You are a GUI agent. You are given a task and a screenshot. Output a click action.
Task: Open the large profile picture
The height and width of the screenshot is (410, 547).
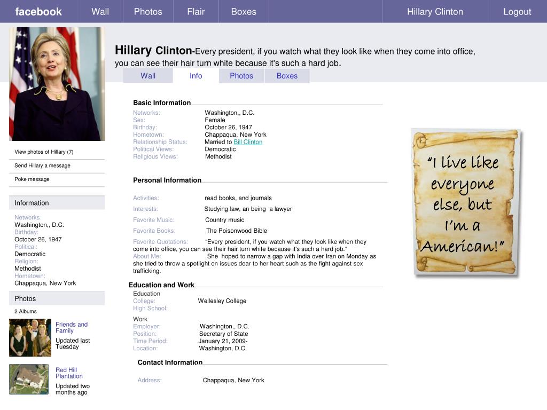click(x=57, y=84)
